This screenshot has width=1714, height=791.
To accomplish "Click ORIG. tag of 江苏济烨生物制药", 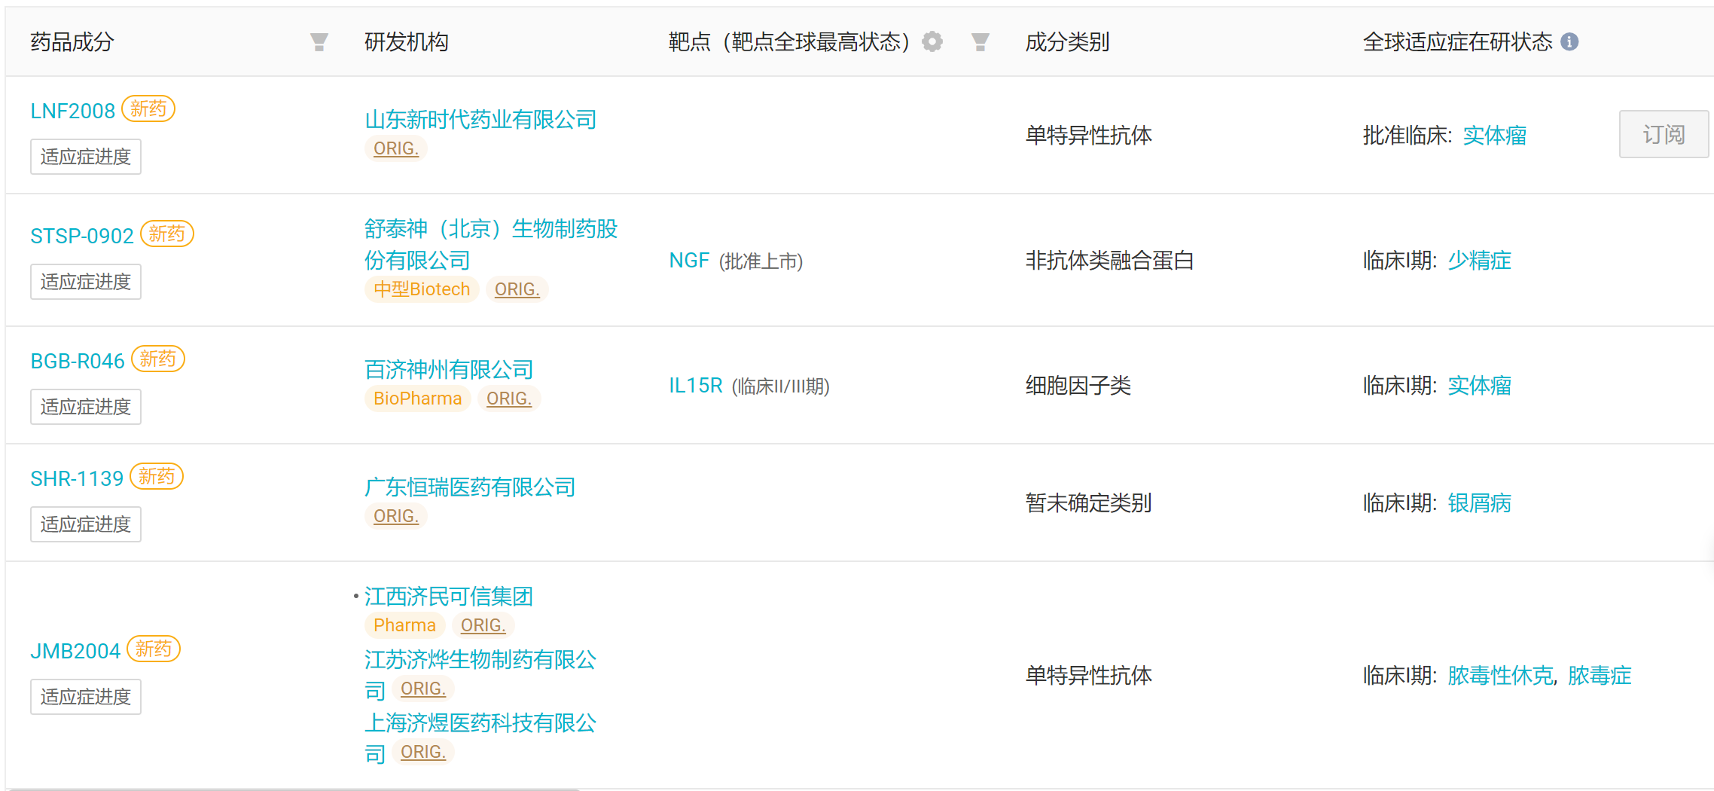I will click(x=423, y=689).
